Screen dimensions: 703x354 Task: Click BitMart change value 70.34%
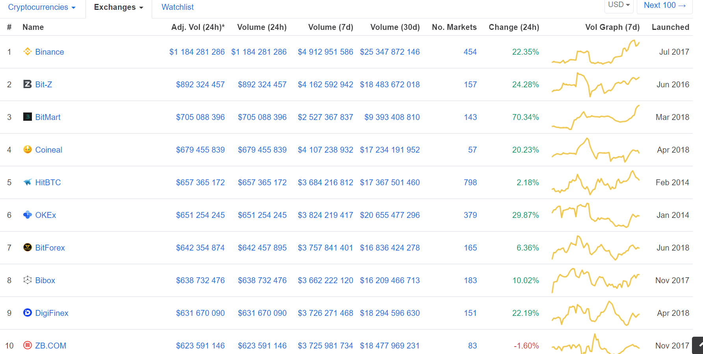point(525,117)
